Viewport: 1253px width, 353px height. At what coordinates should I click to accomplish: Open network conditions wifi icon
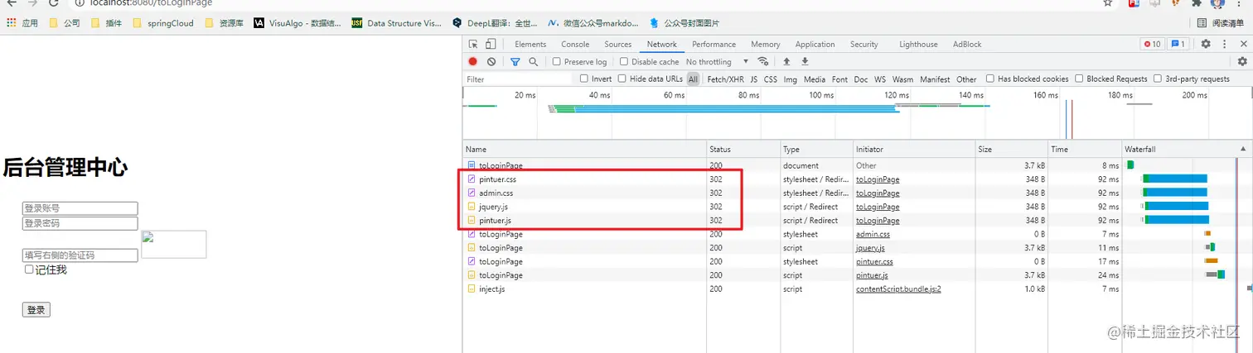(763, 62)
